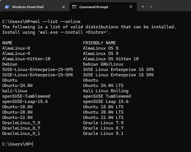Click 'Ubuntu 18.04 LTS' friendly name
The image size is (191, 152).
coord(103,107)
